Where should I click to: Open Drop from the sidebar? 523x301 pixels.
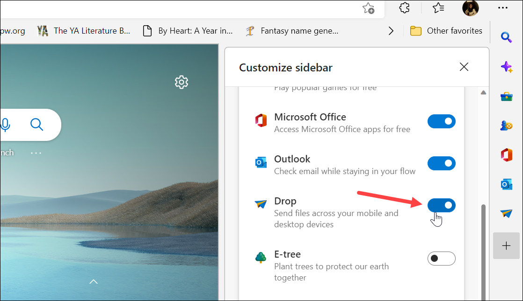click(506, 214)
